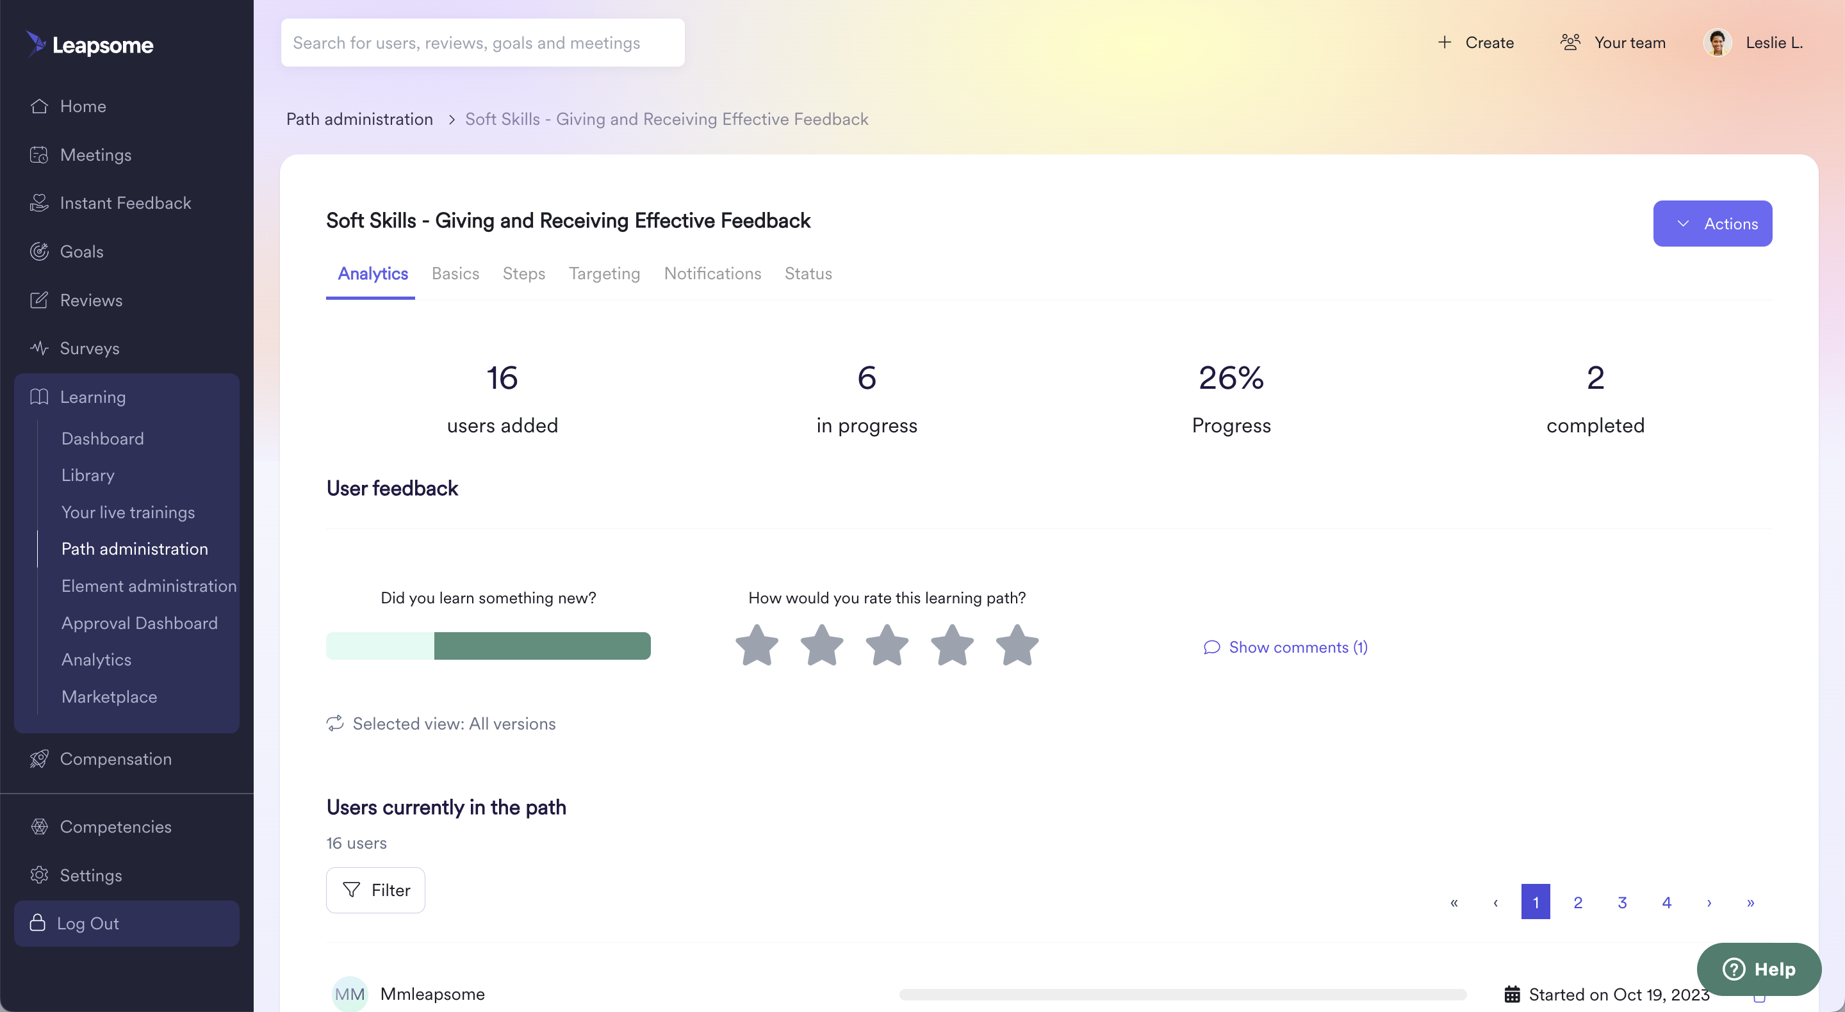Open Element administration

point(149,586)
